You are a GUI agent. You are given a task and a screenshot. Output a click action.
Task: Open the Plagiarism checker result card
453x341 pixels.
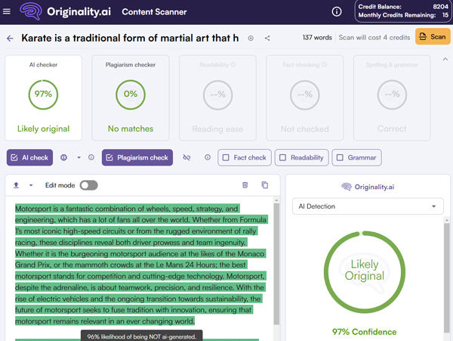[131, 98]
